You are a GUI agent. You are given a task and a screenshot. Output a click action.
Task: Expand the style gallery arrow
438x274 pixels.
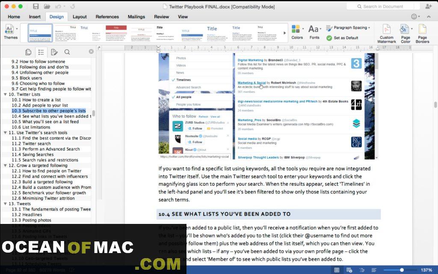[x=284, y=33]
